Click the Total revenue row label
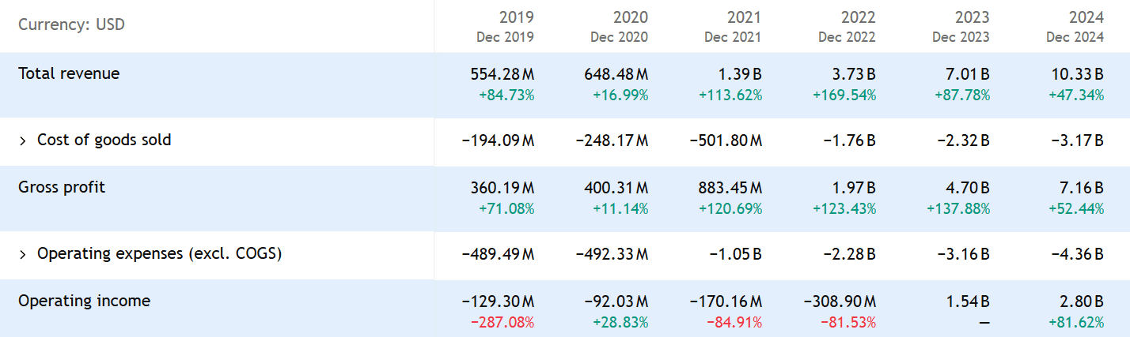Screen dimensions: 1130x337 pyautogui.click(x=69, y=73)
